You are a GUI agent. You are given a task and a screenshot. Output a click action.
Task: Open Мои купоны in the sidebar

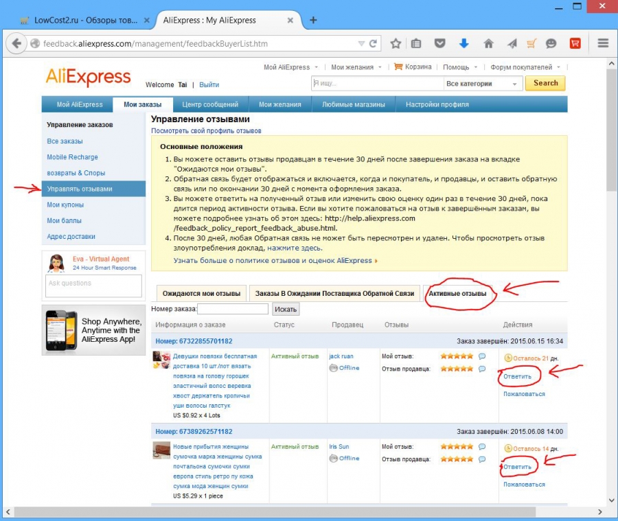pos(65,205)
